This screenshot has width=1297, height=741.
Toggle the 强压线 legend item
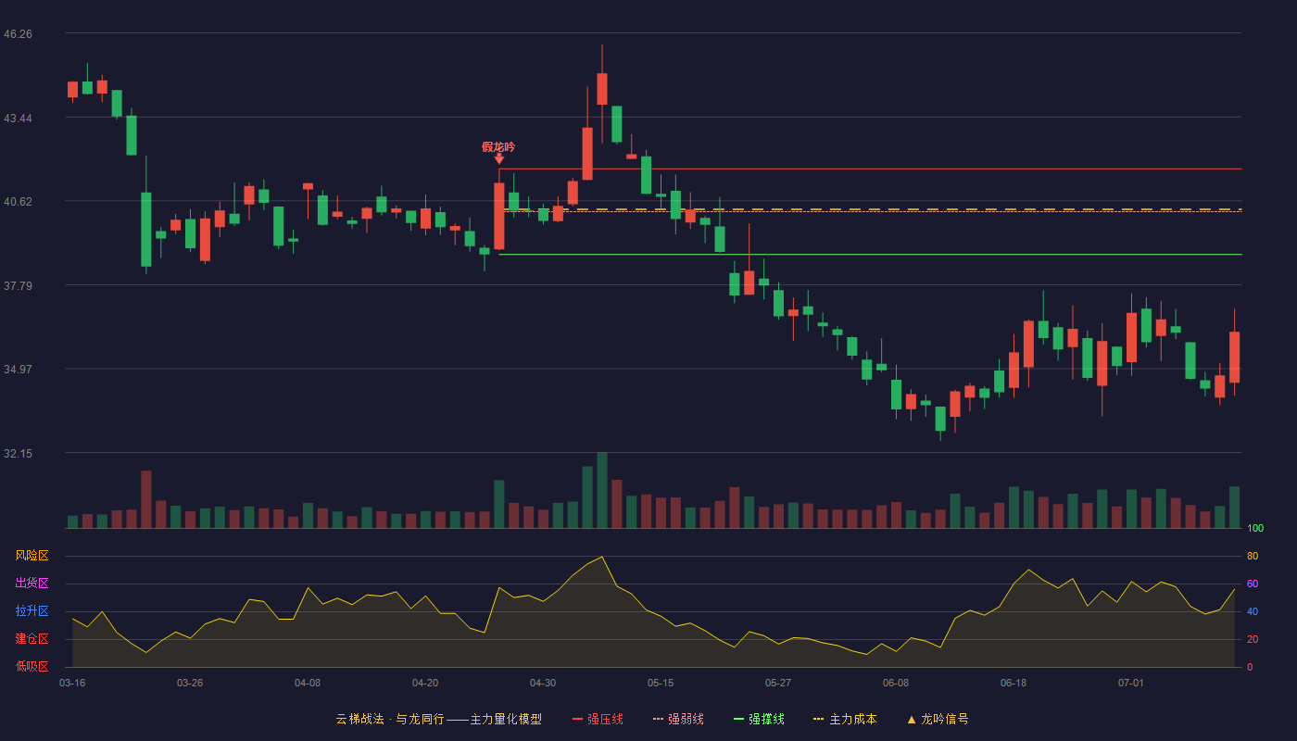pos(598,719)
